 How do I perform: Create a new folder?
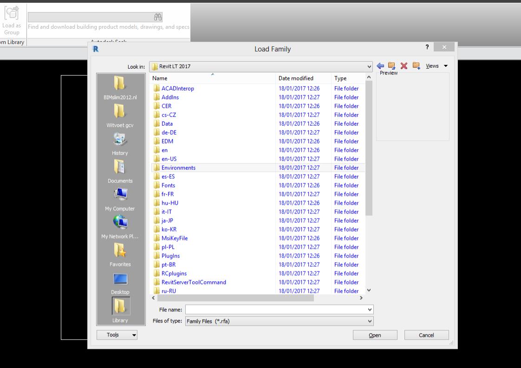click(x=416, y=66)
